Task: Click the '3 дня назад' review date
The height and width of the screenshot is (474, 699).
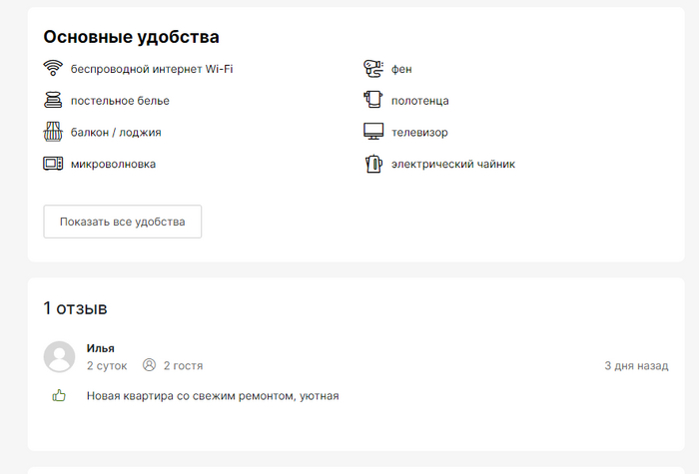Action: coord(636,366)
